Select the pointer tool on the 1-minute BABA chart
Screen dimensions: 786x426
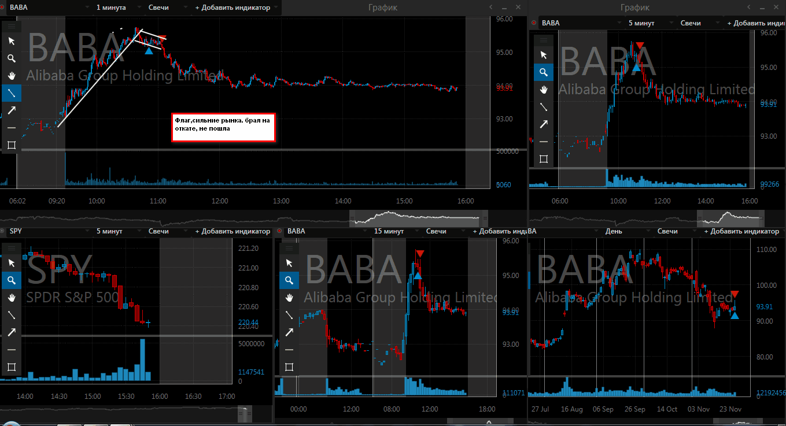click(11, 41)
